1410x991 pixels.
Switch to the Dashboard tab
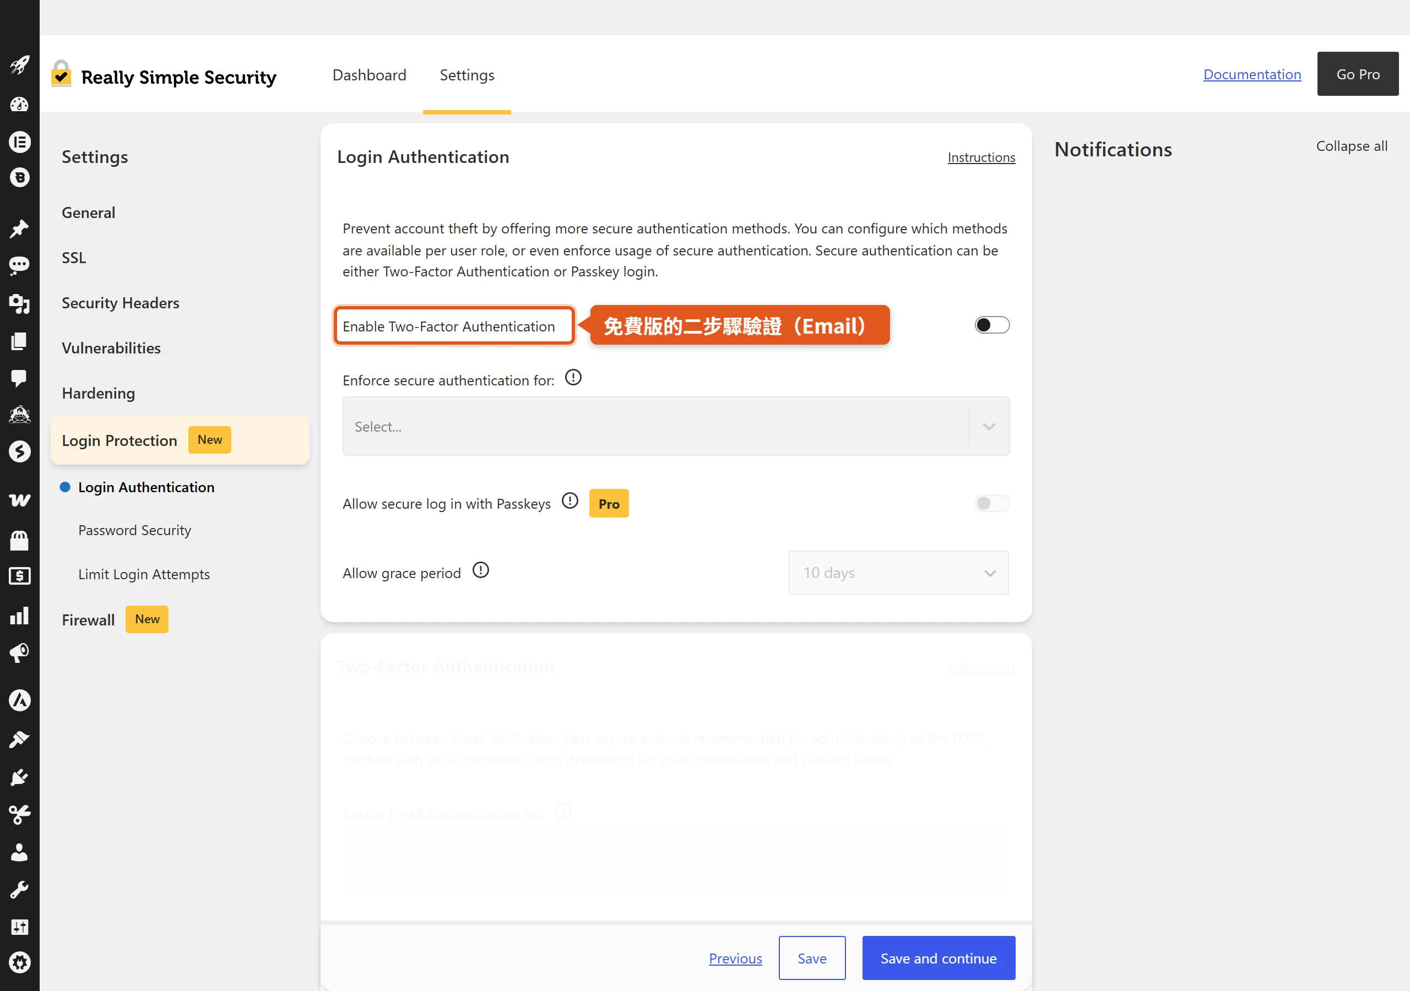(369, 75)
